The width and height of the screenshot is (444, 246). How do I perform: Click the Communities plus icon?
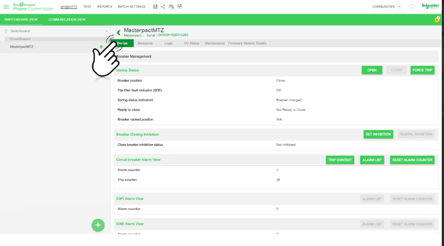pyautogui.click(x=399, y=7)
